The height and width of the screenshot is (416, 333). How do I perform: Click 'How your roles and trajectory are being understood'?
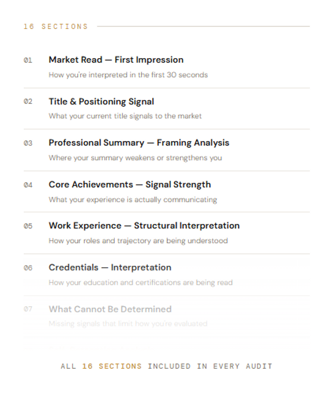pyautogui.click(x=138, y=241)
